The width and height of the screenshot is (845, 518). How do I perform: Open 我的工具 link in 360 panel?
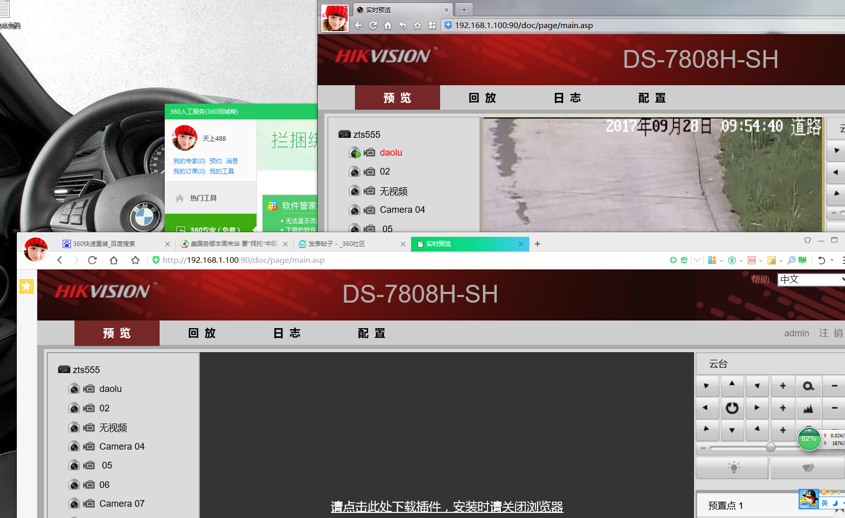click(222, 171)
